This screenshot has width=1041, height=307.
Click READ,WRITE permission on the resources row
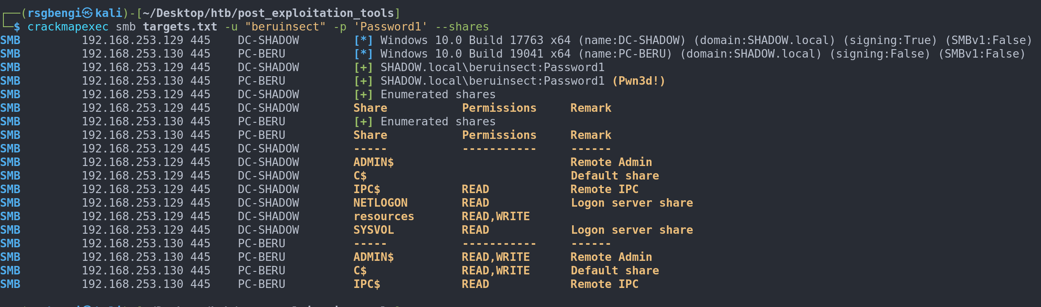(496, 216)
